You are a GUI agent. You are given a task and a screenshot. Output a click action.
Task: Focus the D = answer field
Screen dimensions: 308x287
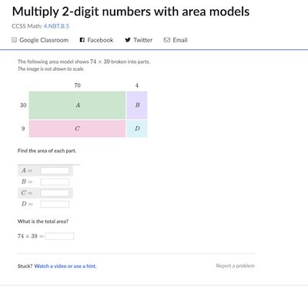[x=55, y=204]
